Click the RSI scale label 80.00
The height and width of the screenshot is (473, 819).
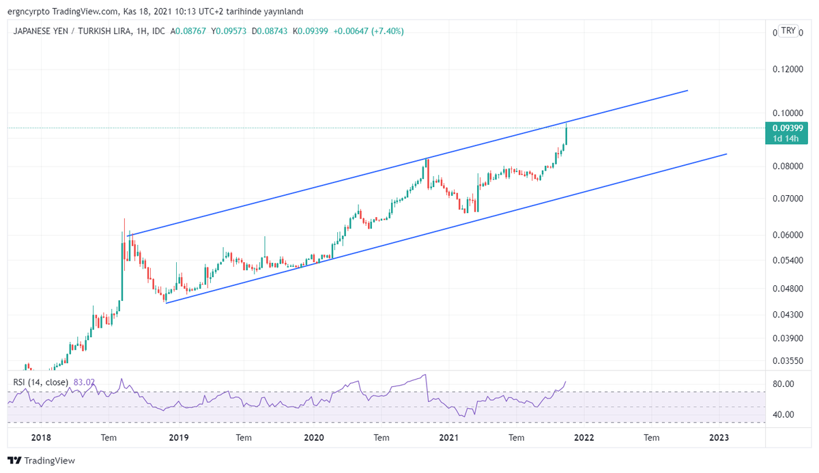tap(783, 384)
